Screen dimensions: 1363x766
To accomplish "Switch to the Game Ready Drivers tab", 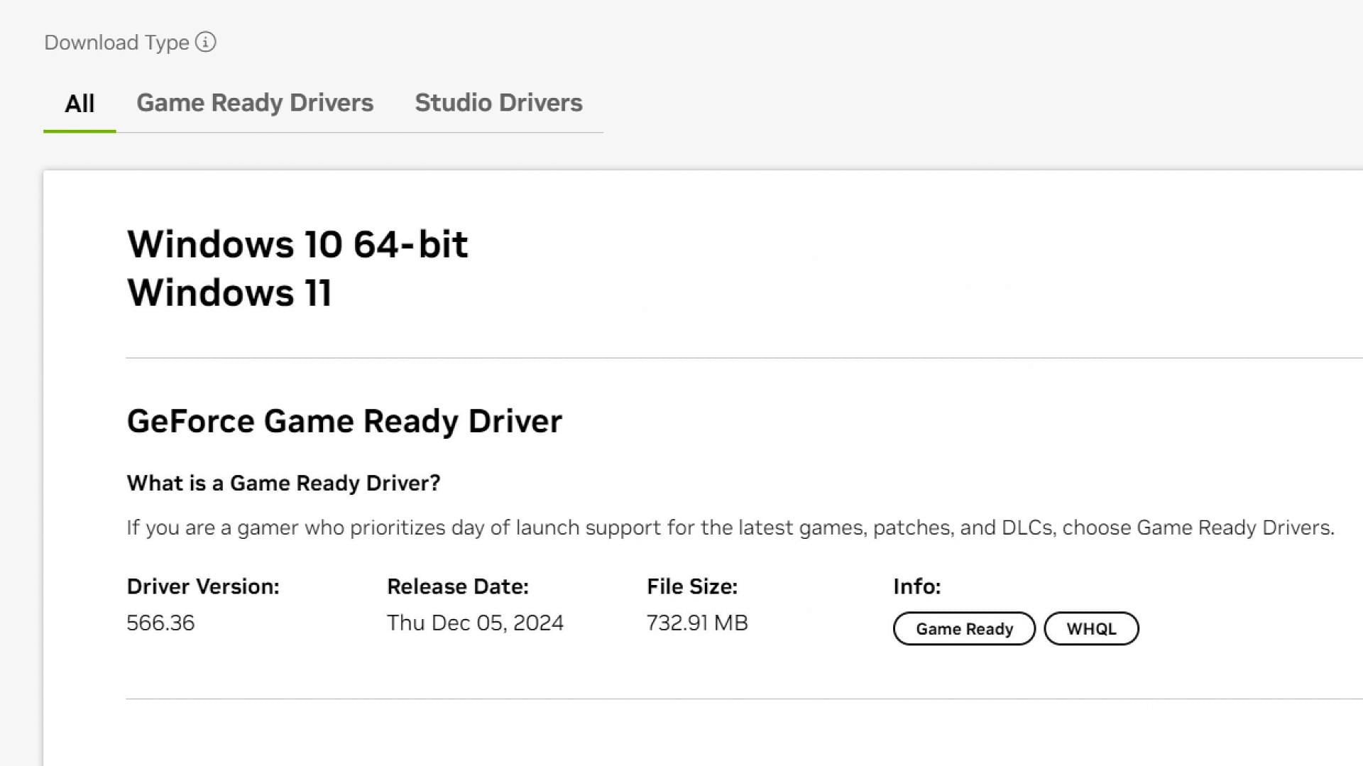I will [x=255, y=103].
